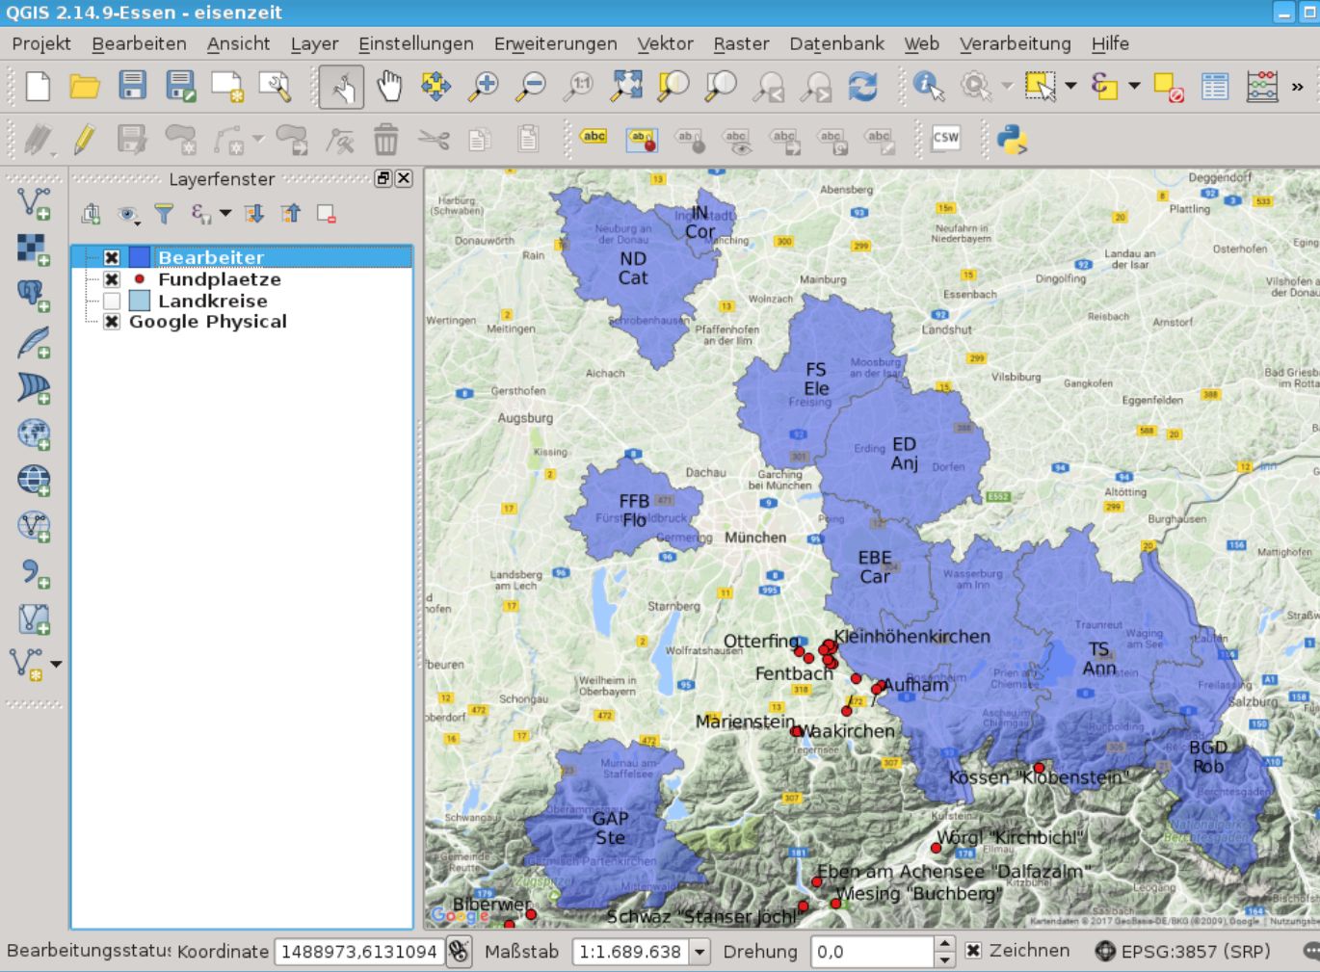
Task: Open the Erweiterungen menu
Action: click(555, 43)
